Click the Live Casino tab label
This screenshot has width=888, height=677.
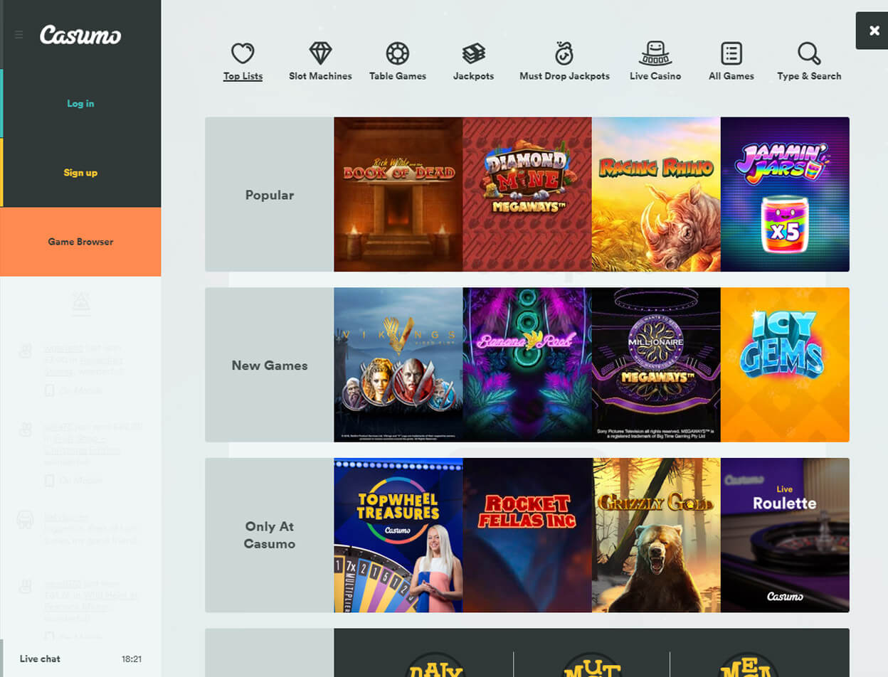[655, 76]
